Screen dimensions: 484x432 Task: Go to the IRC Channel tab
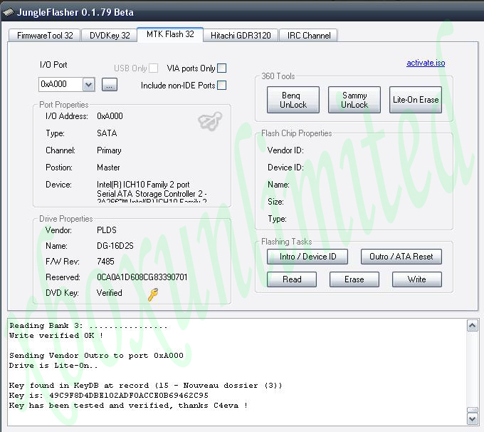coord(308,35)
